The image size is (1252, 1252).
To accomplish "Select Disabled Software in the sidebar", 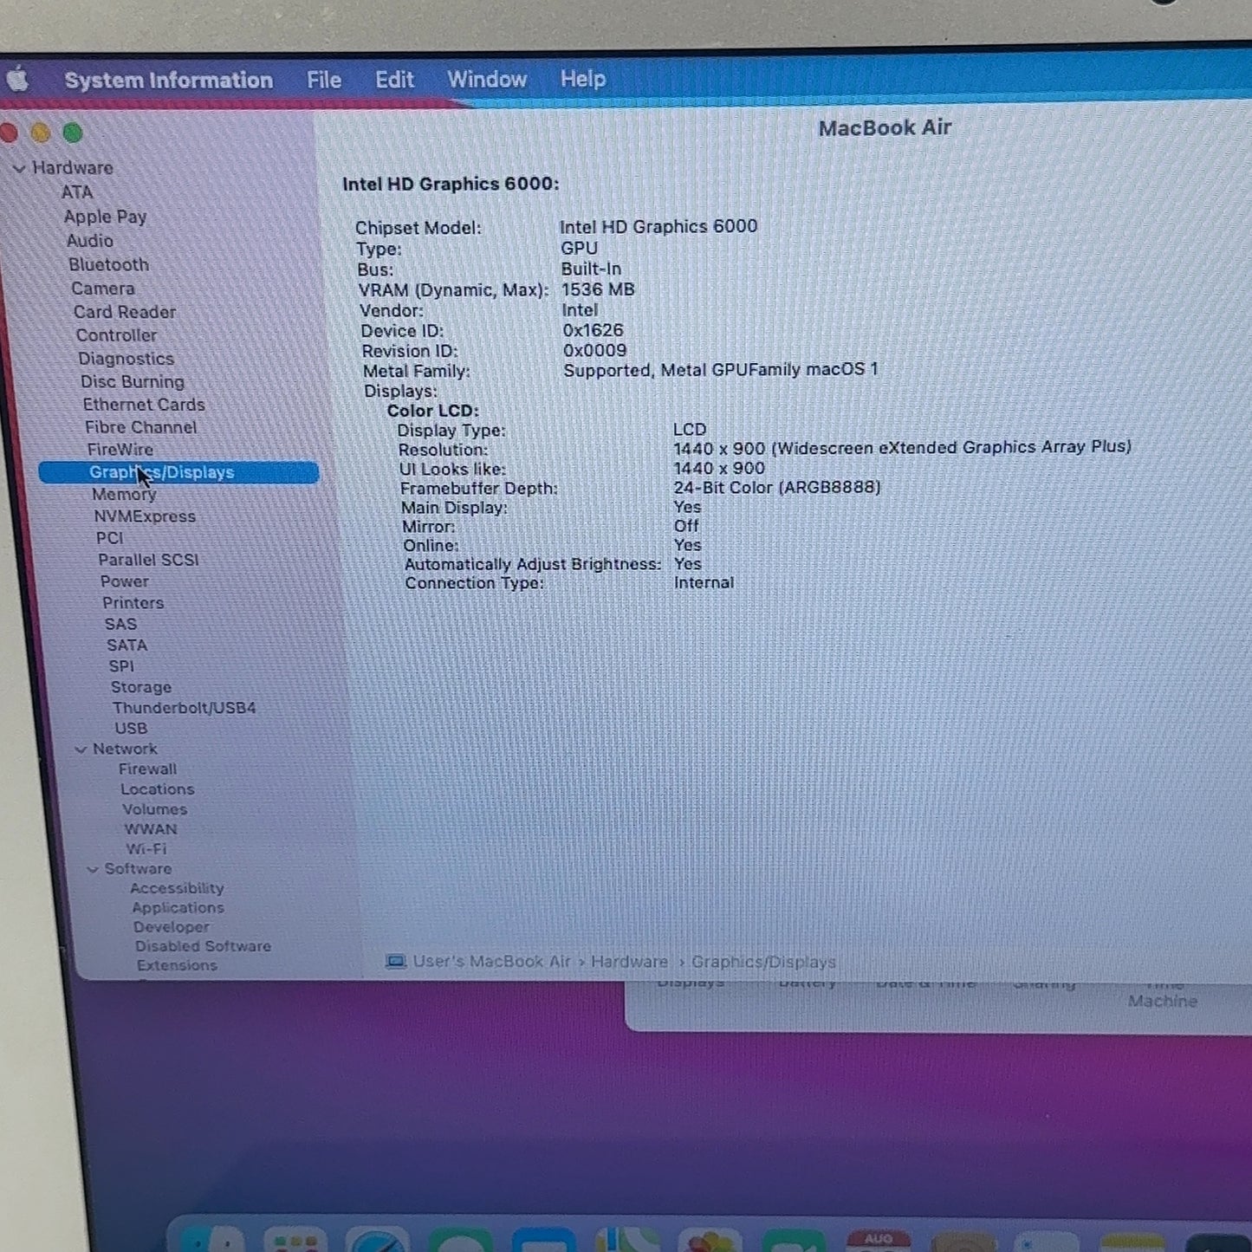I will coord(204,946).
